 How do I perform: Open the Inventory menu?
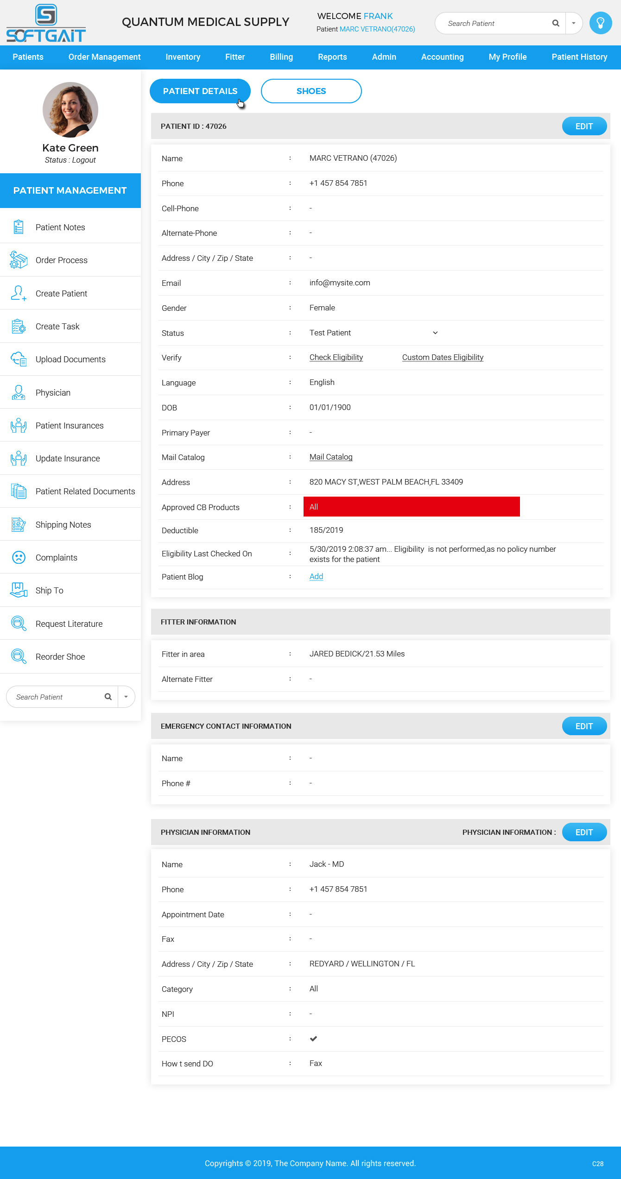pyautogui.click(x=183, y=57)
